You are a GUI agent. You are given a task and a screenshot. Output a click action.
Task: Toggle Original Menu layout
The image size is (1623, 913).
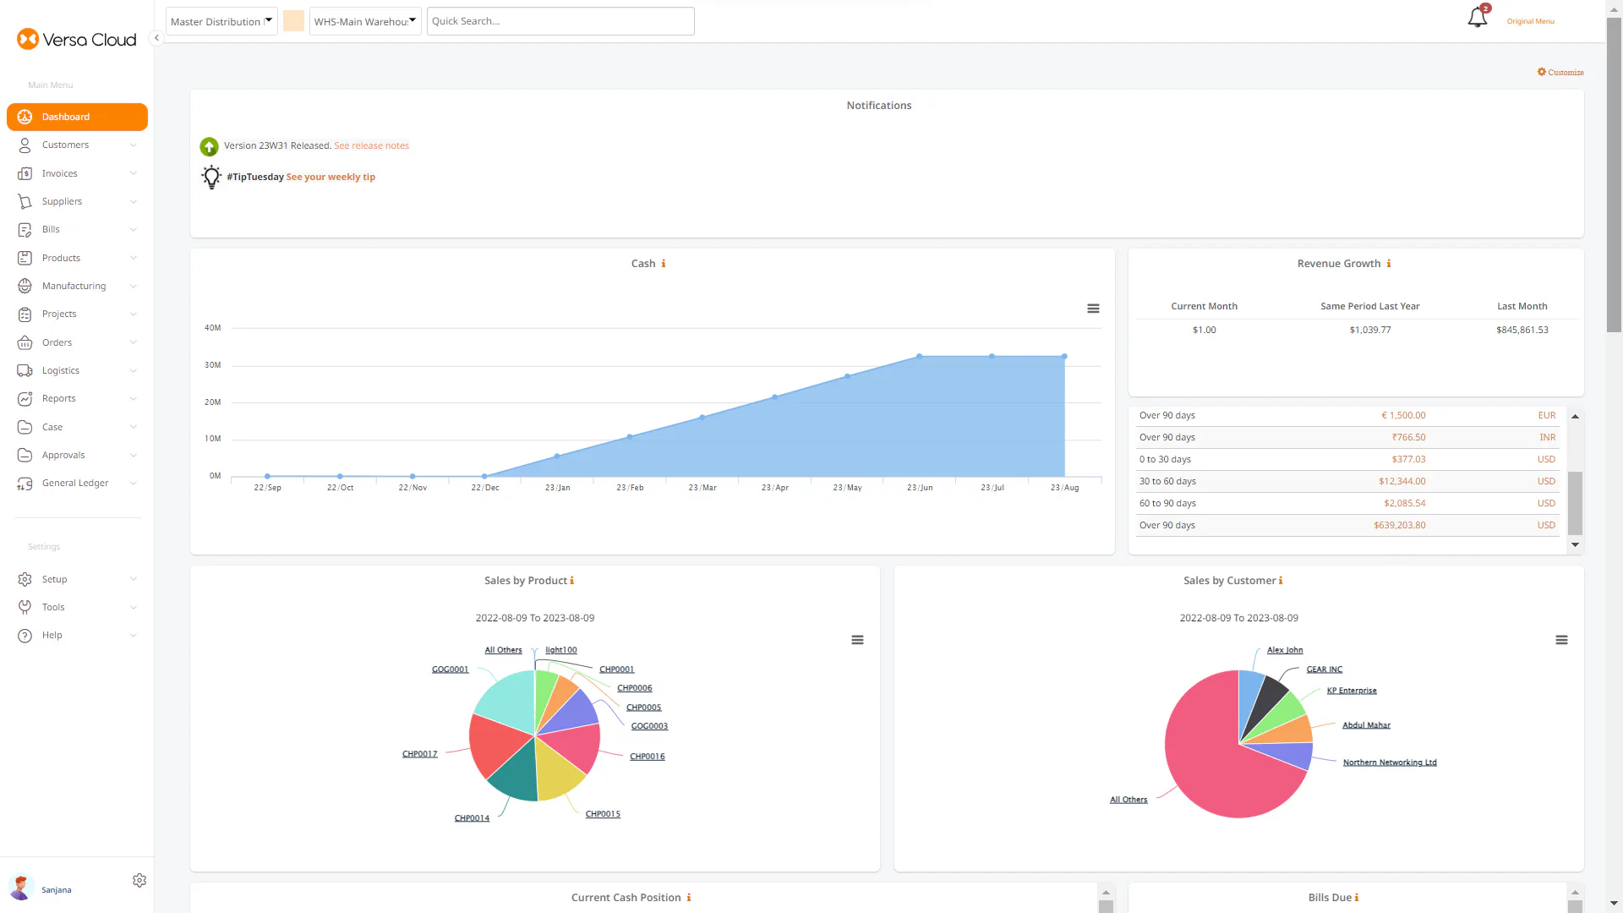click(x=1530, y=21)
